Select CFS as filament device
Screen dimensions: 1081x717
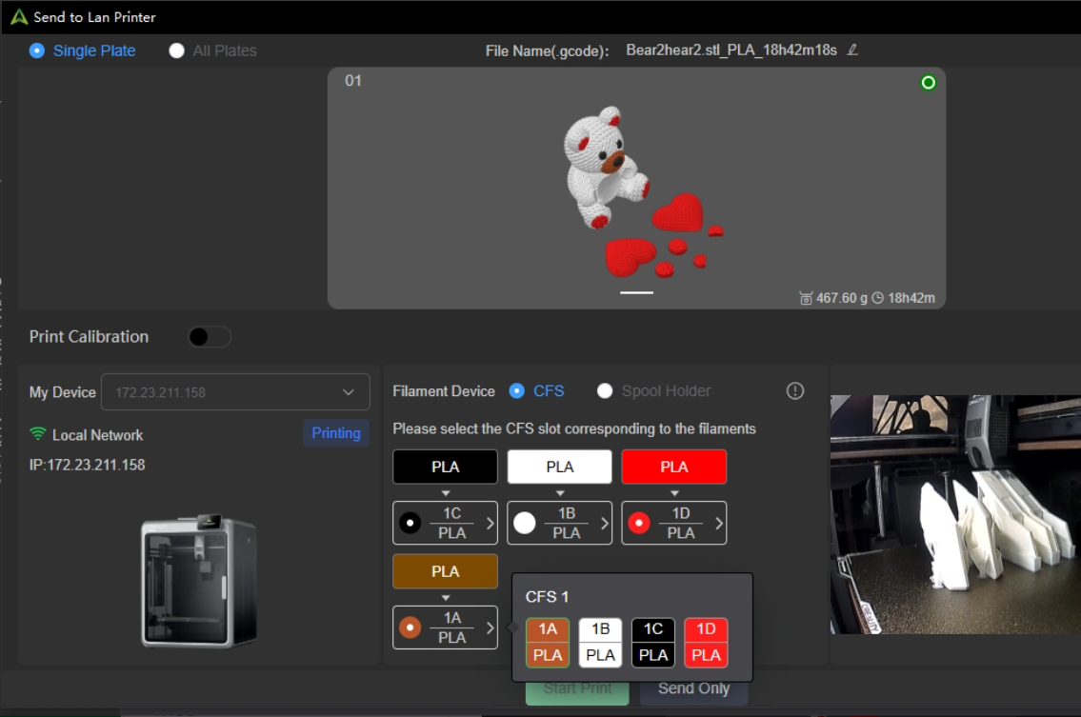[517, 390]
